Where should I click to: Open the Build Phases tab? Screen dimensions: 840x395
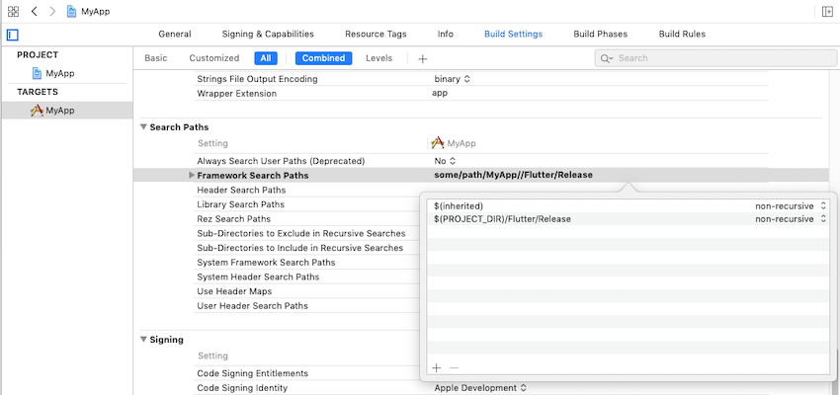click(x=600, y=34)
